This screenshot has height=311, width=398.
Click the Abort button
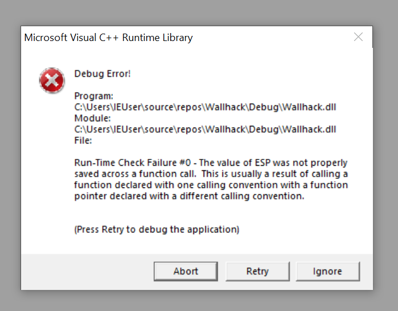pos(186,271)
